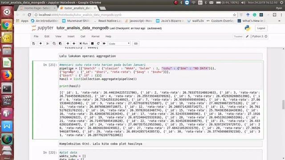Launch Chrome from the dock

(x=7, y=25)
